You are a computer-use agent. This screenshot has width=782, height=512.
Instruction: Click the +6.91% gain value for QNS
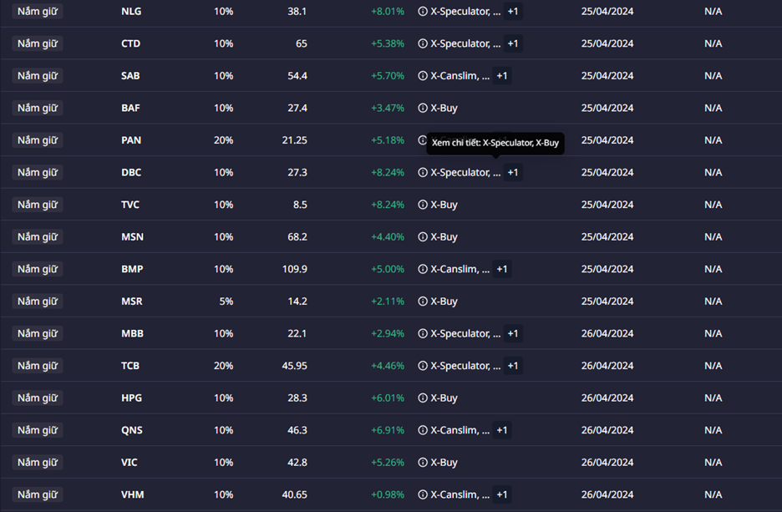coord(388,430)
